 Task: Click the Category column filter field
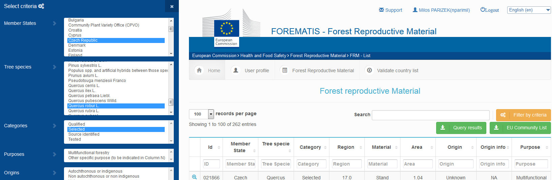coord(311,164)
